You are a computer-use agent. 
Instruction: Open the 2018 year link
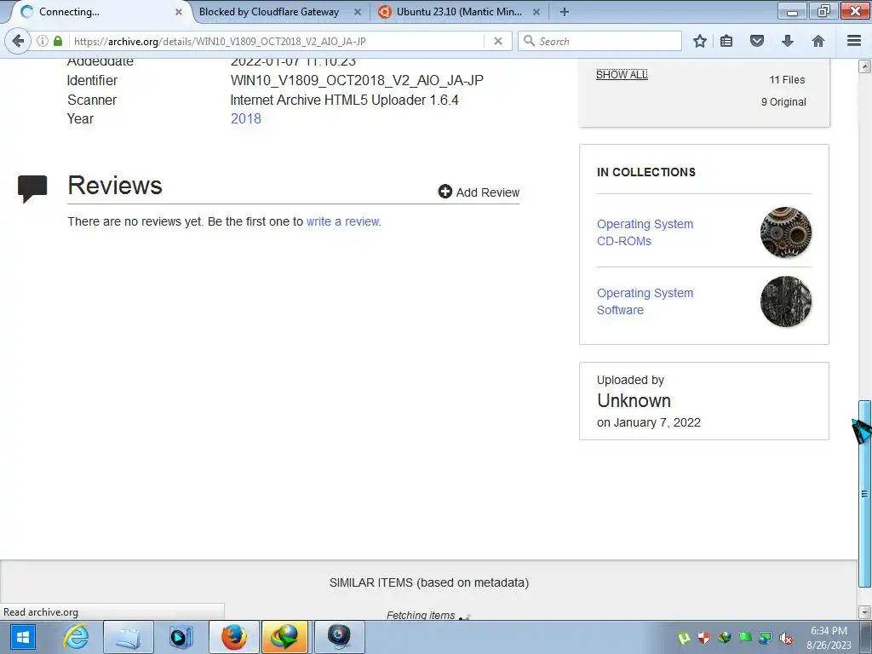(x=246, y=118)
